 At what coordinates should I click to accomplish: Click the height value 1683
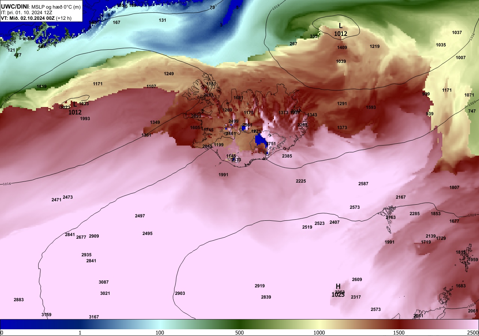pos(461,286)
